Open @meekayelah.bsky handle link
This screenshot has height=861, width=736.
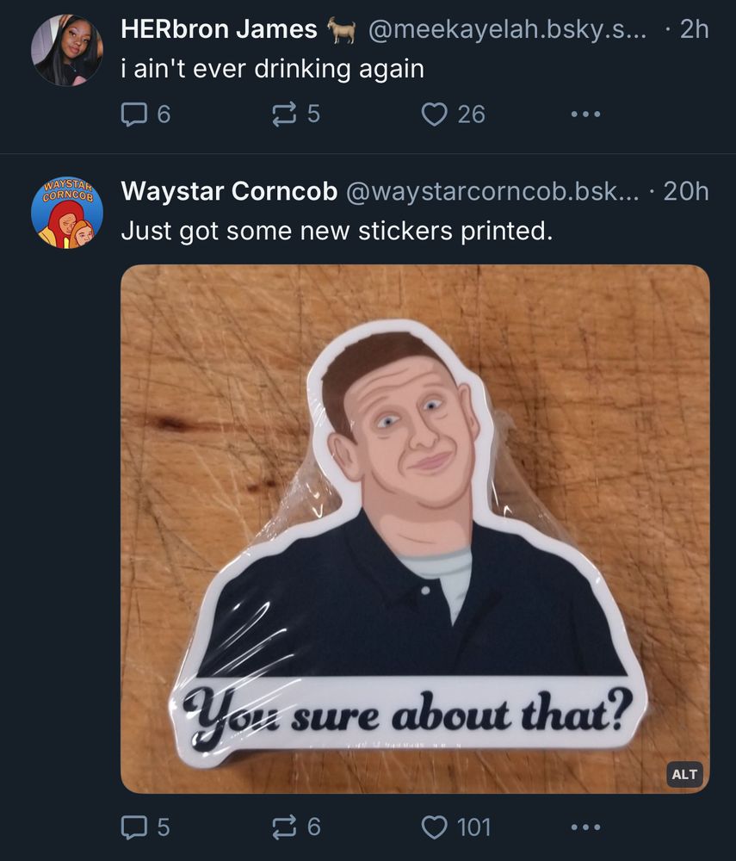point(507,29)
